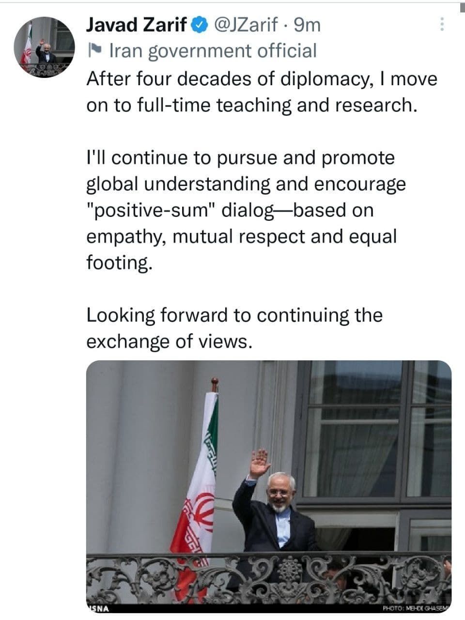
Task: Click the round profile avatar picture
Action: [x=44, y=47]
